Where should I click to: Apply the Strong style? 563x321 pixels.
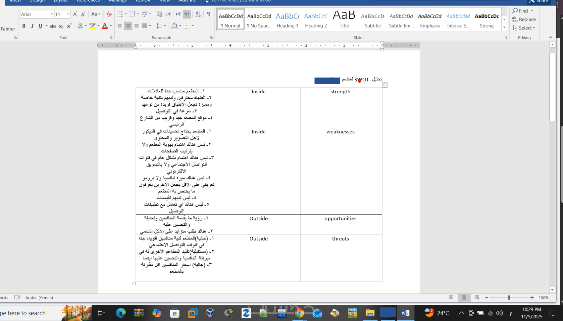(x=487, y=20)
